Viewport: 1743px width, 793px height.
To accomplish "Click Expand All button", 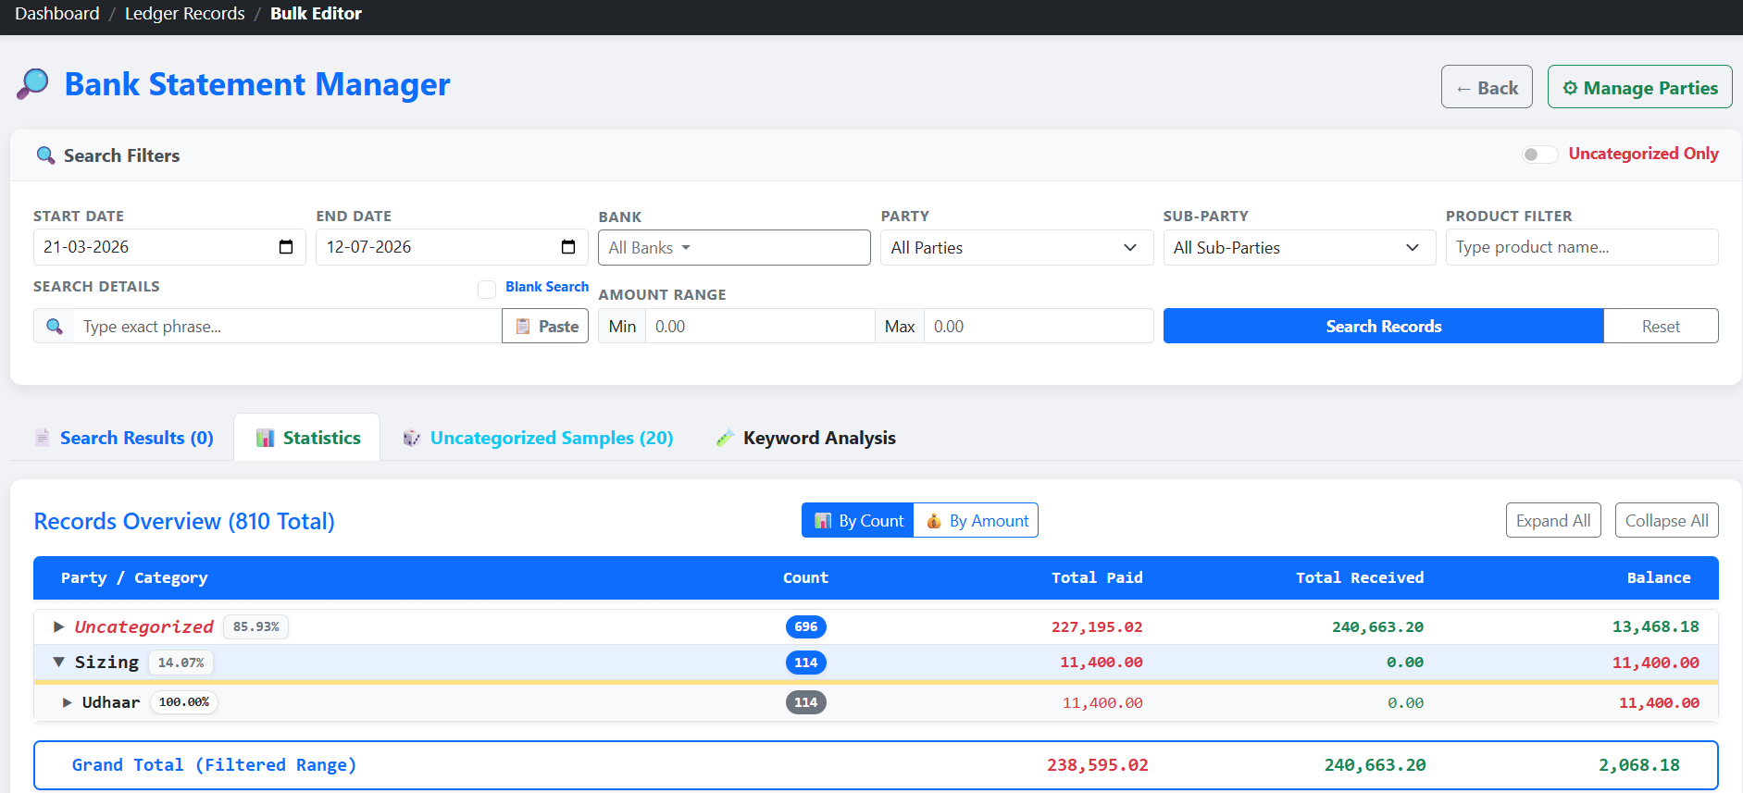I will click(x=1553, y=520).
